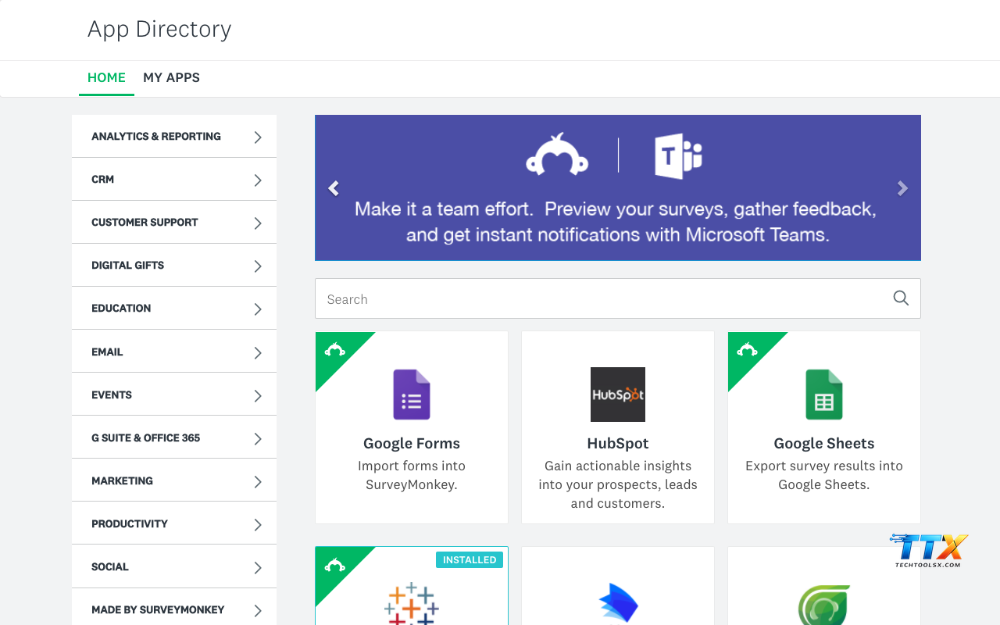Image resolution: width=1000 pixels, height=625 pixels.
Task: Open the HubSpot app title link
Action: [x=618, y=443]
